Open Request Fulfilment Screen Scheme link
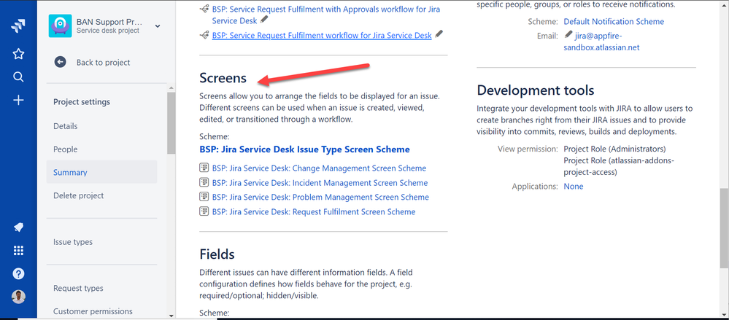 coord(314,211)
